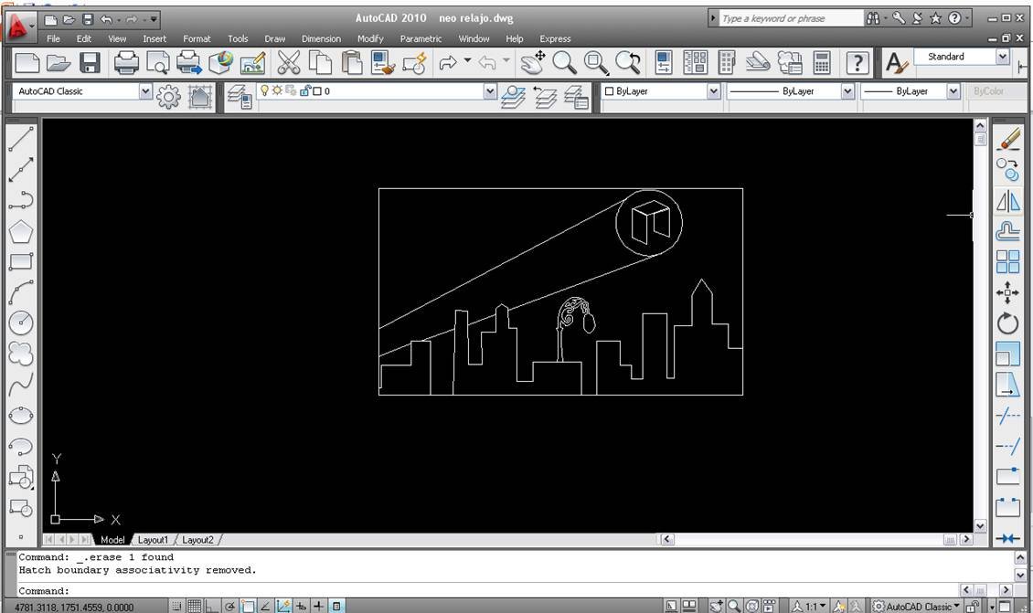Expand the AutoCAD Classic workspace dropdown

tap(145, 90)
